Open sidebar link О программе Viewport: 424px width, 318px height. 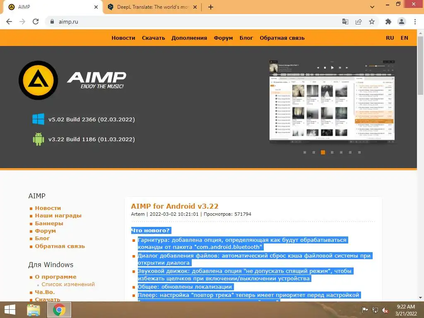coord(55,277)
